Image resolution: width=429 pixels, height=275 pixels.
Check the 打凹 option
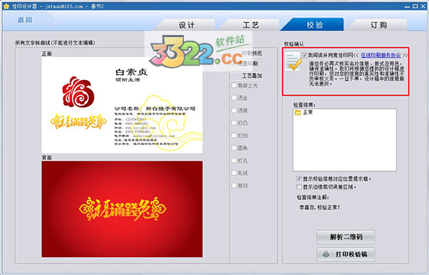point(234,136)
